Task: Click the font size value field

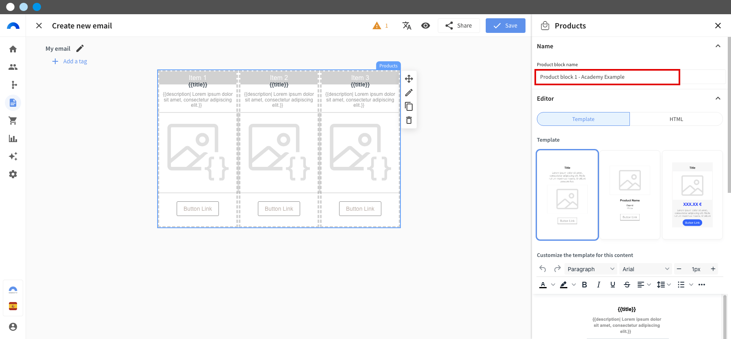Action: pos(696,269)
